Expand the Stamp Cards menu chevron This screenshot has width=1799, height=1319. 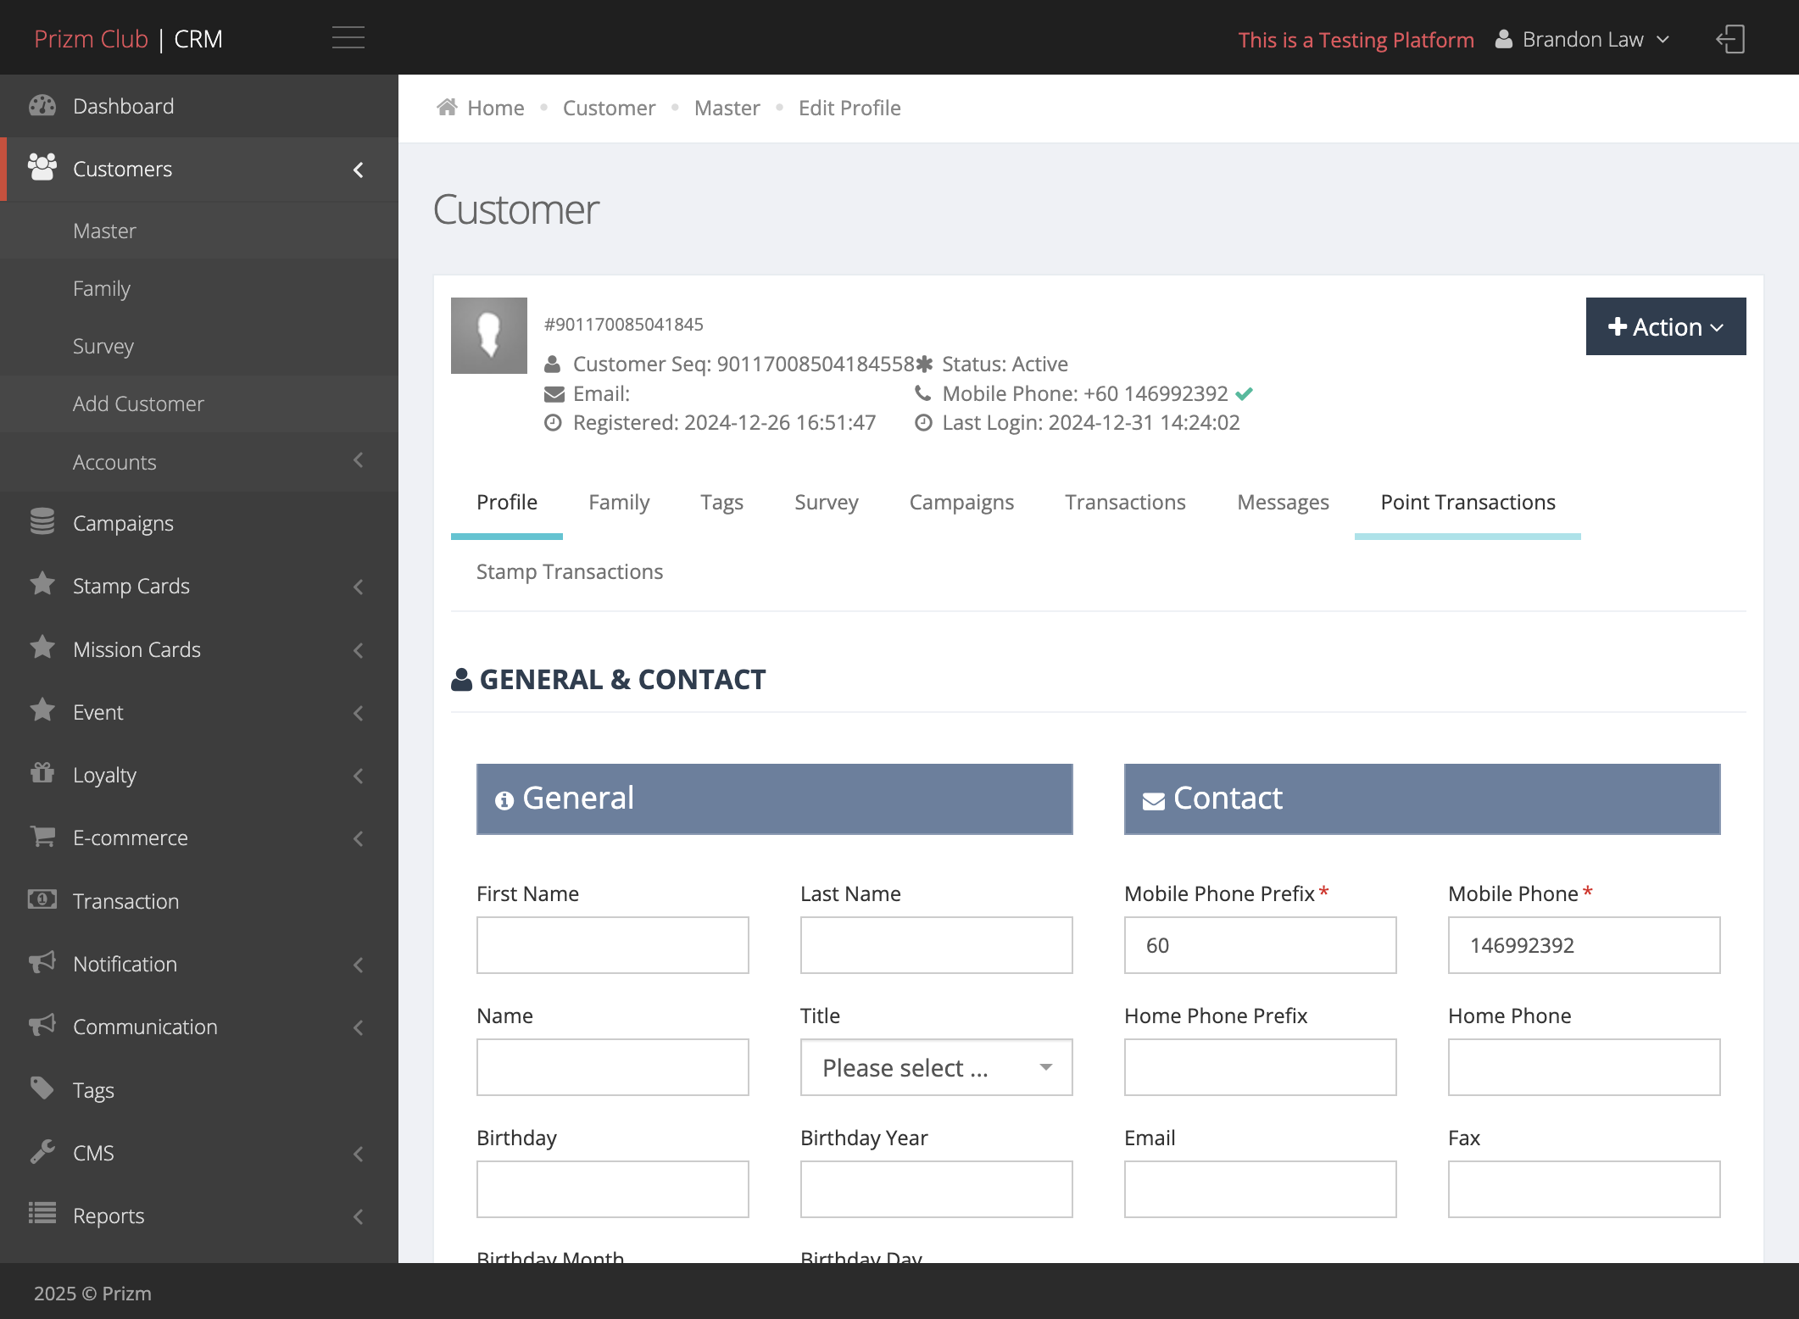point(359,587)
